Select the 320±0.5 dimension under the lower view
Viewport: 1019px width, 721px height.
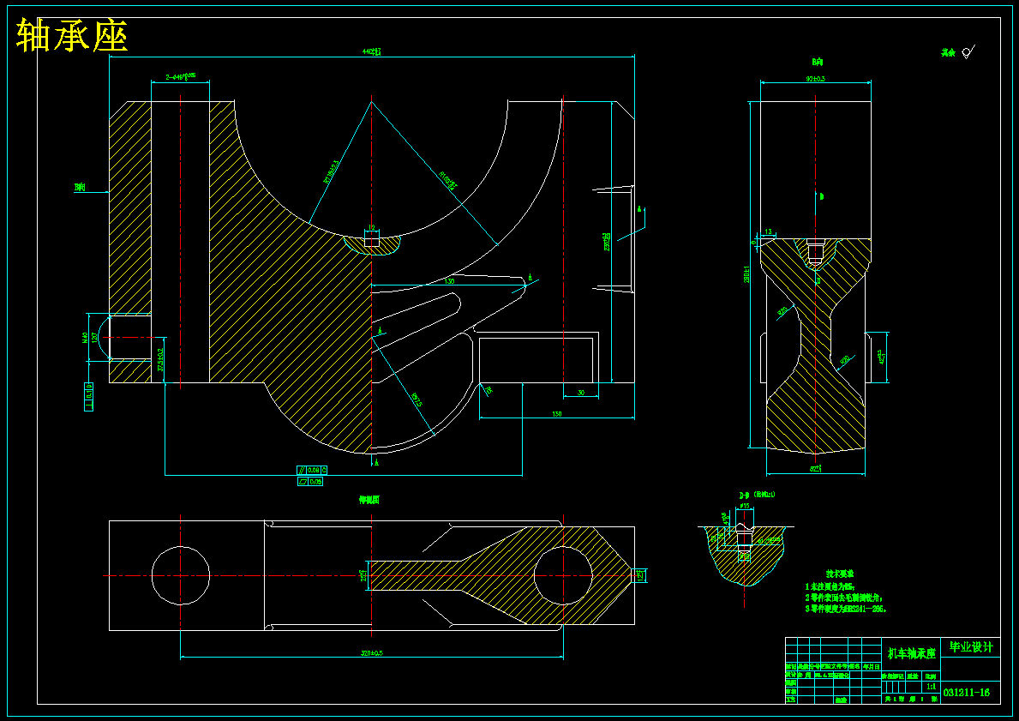[x=372, y=653]
